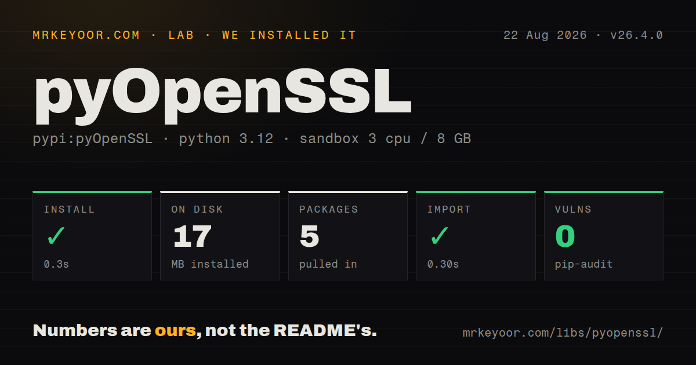Click the 'PACKAGES' card label
696x365 pixels.
pos(329,210)
